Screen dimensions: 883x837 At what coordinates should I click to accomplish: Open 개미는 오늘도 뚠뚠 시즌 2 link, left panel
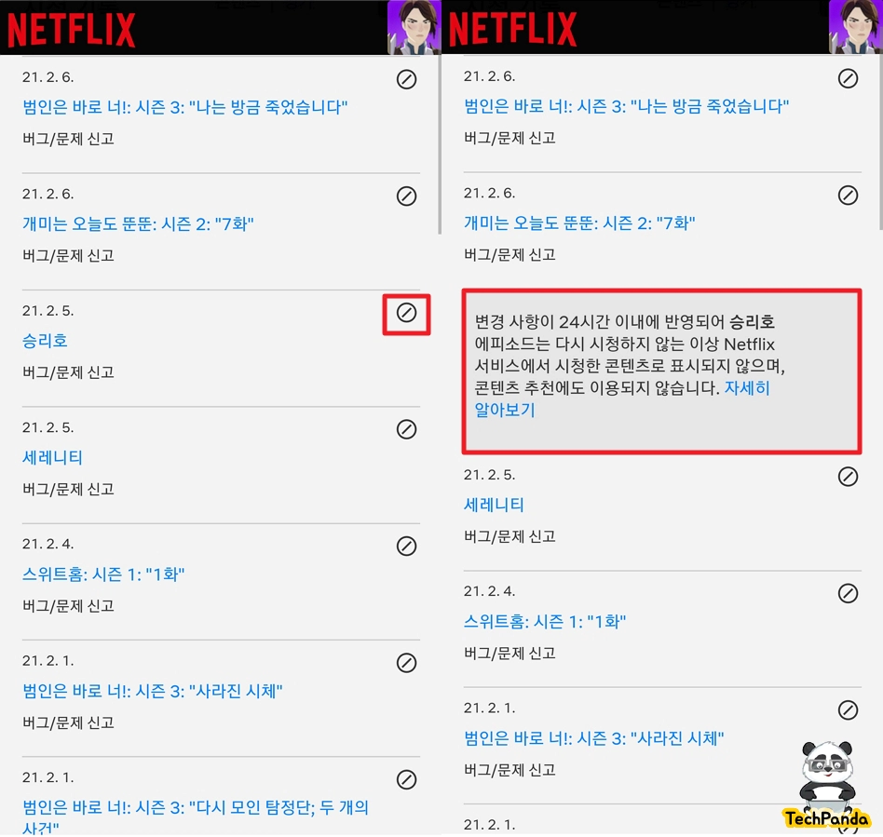(138, 224)
